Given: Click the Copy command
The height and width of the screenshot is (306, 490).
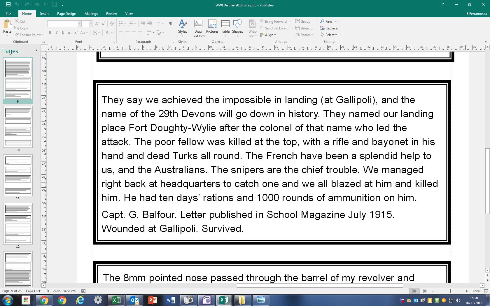Looking at the screenshot, I should 21,28.
